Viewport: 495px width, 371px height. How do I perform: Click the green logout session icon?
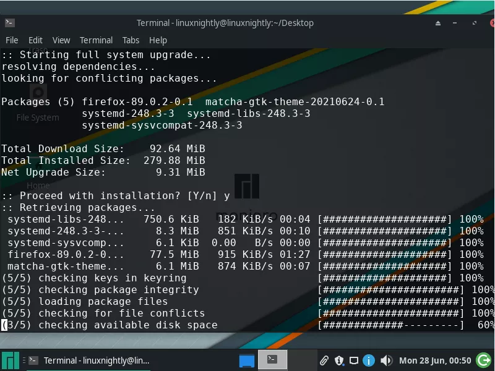coord(484,360)
